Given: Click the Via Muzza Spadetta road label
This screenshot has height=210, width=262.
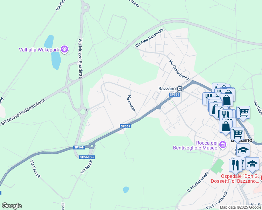Looking at the screenshot, I should [x=81, y=58].
